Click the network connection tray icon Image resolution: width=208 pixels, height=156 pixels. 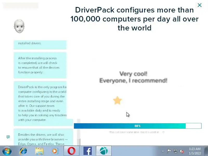click(175, 151)
